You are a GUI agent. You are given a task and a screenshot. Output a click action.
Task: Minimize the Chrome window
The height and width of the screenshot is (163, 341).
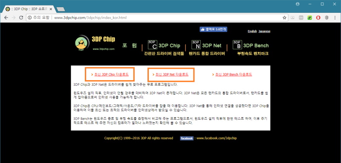click(x=310, y=4)
